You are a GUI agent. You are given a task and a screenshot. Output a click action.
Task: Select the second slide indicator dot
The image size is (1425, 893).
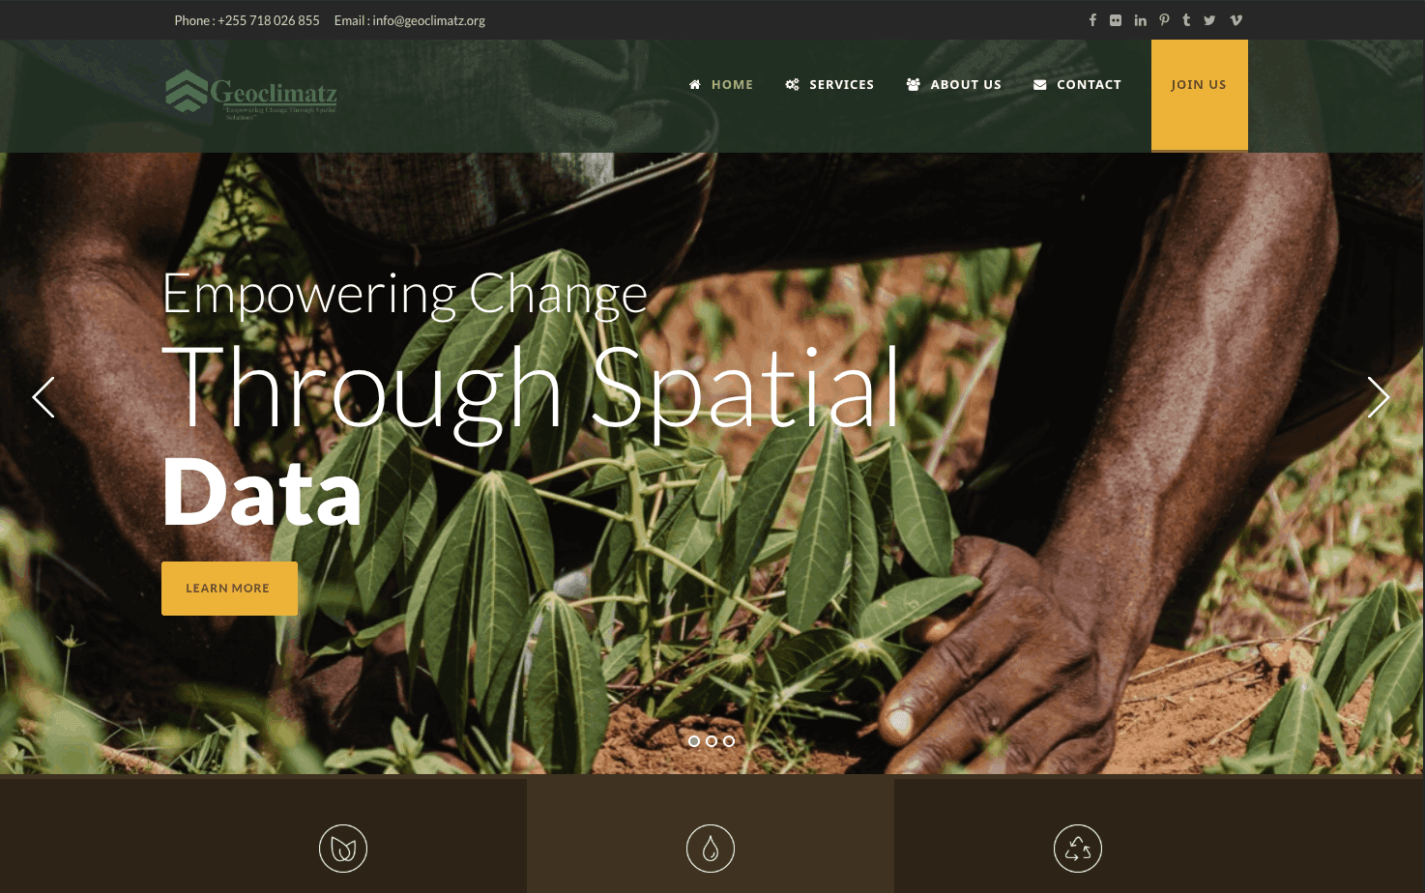pos(712,741)
